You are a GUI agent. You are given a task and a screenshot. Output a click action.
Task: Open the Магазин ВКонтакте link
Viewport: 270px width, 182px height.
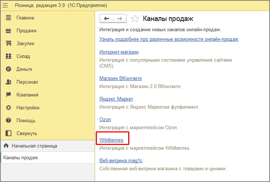(x=120, y=78)
